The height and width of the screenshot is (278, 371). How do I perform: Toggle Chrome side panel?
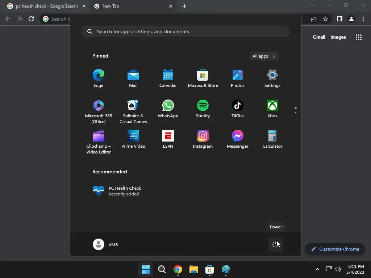[x=340, y=19]
